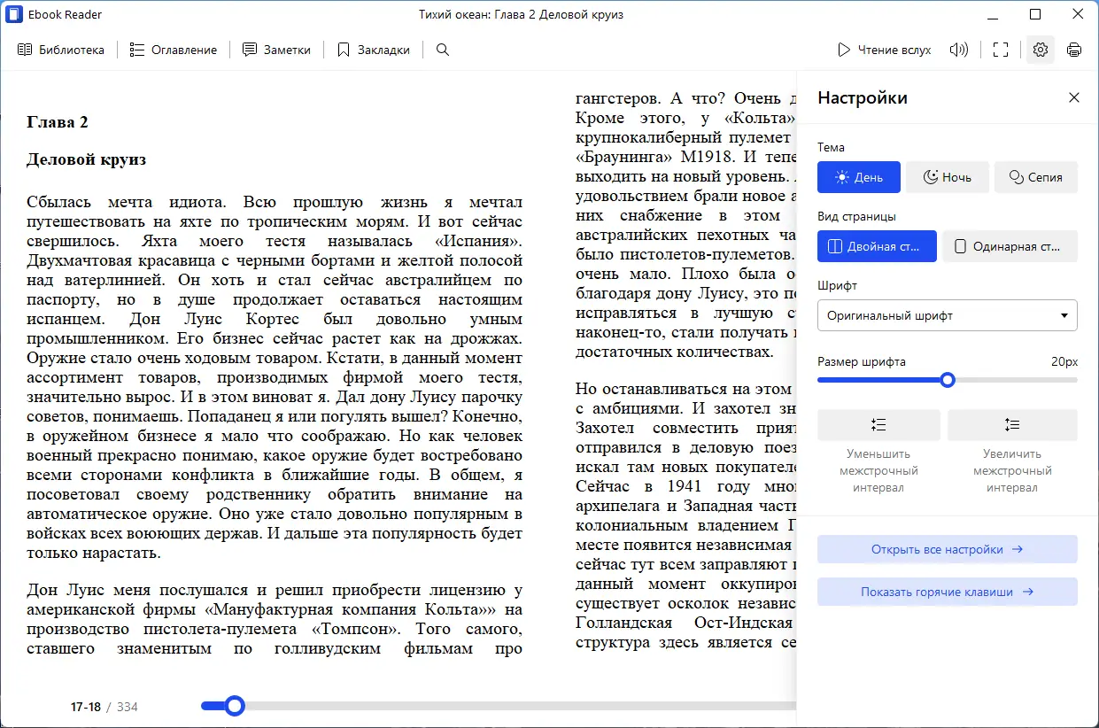1099x728 pixels.
Task: Switch to Сепия theme
Action: point(1035,177)
